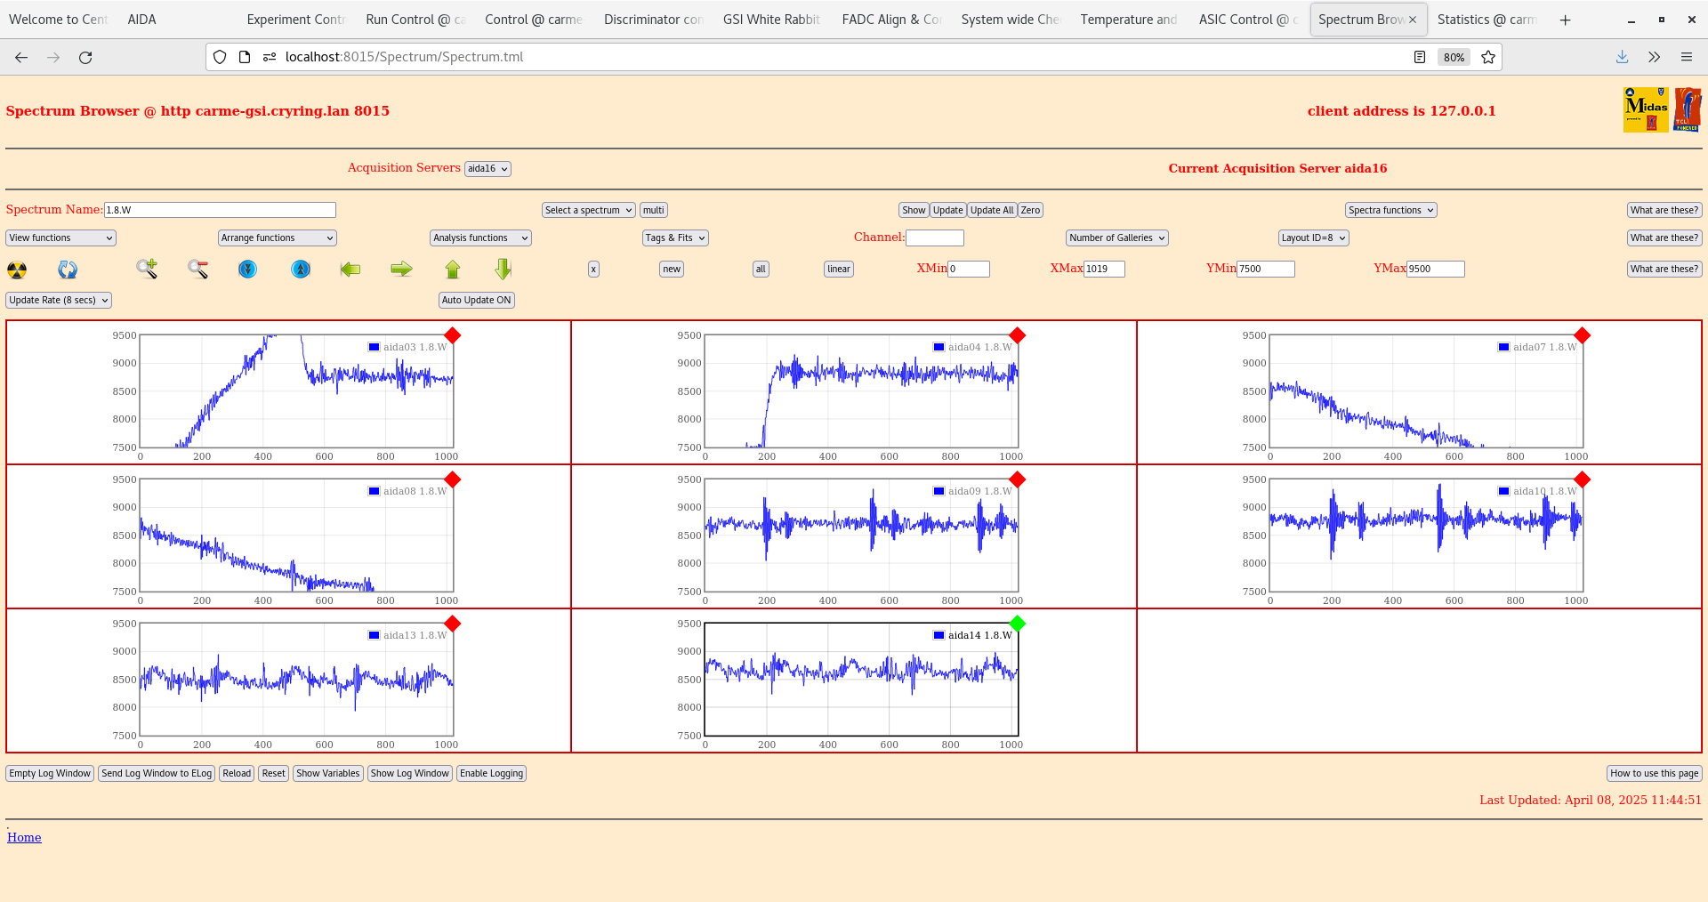1708x902 pixels.
Task: Open the browser hamburger menu
Action: tap(1687, 57)
